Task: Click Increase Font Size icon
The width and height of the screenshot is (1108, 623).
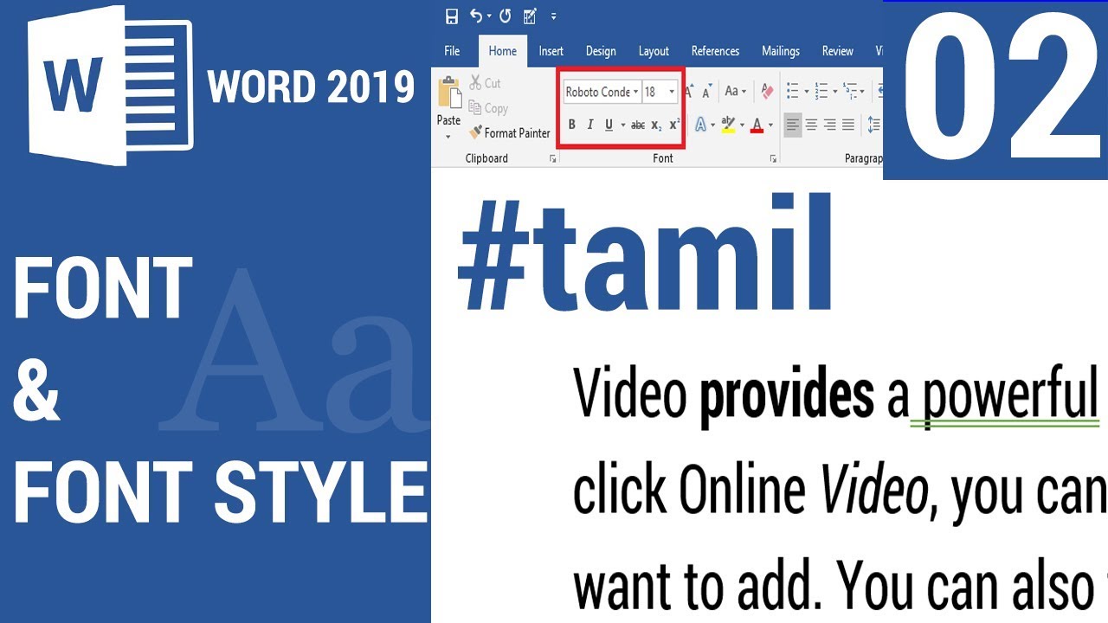Action: pos(690,91)
